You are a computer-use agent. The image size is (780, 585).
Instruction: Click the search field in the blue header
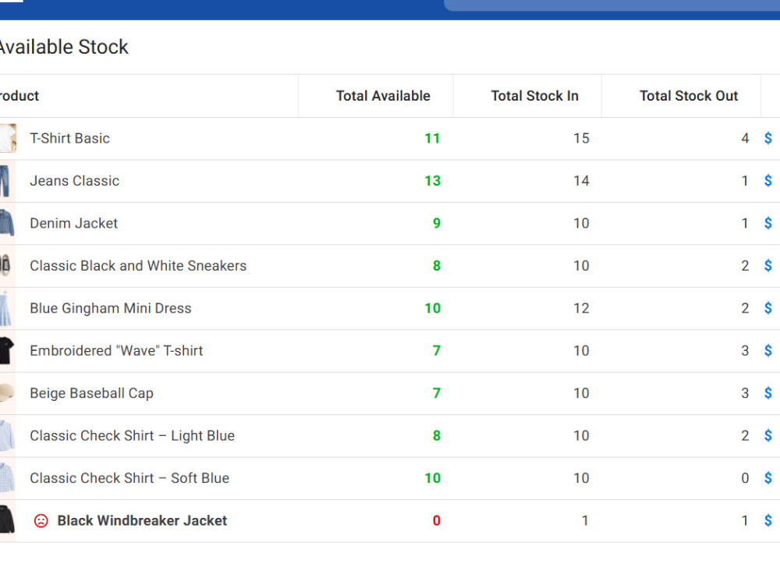coord(612,5)
